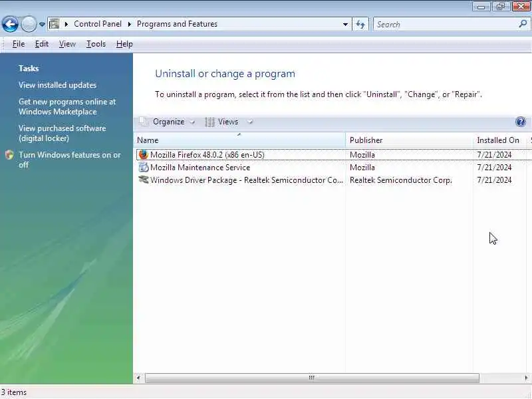Click the horizontal scrollbar thumb
The height and width of the screenshot is (399, 532).
312,378
